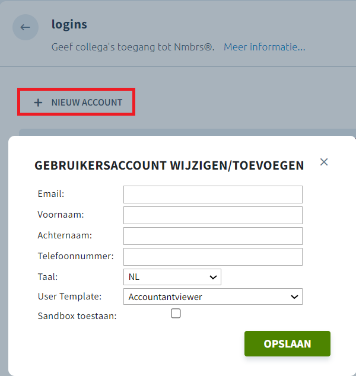
Task: Open the Meer informatie link
Action: point(265,47)
